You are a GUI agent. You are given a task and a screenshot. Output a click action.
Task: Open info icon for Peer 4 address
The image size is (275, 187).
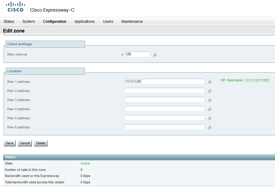tap(209, 109)
